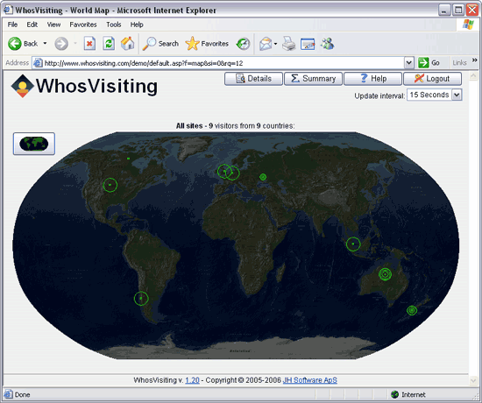
Task: Select the small visitor marker in Canada
Action: click(128, 159)
